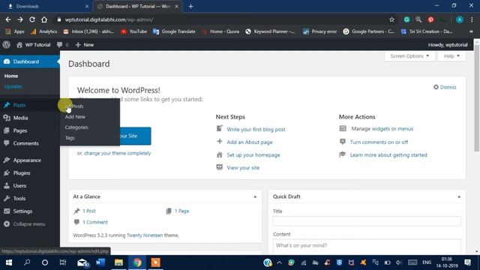Open File Explorer from the taskbar

pos(118,262)
